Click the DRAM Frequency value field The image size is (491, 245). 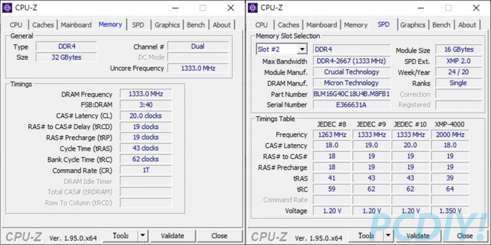tap(146, 94)
